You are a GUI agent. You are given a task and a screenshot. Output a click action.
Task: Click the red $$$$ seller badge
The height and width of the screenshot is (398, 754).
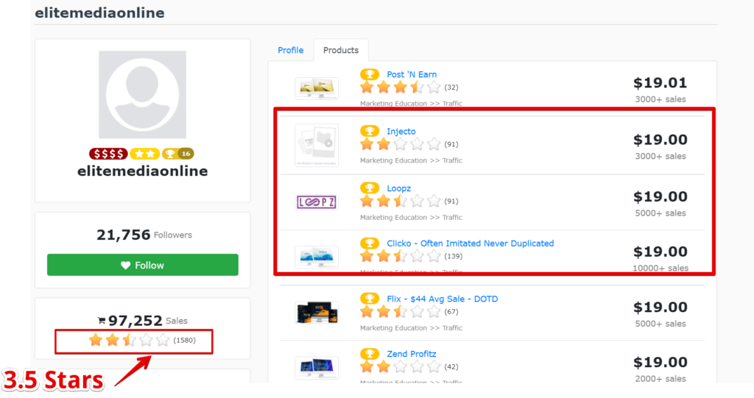(x=108, y=154)
